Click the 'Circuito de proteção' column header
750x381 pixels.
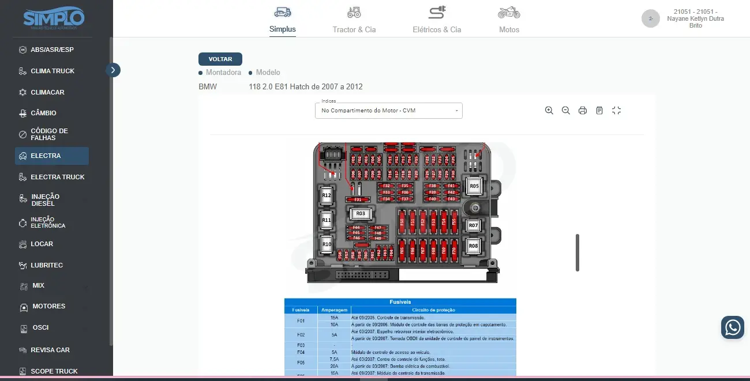point(433,310)
